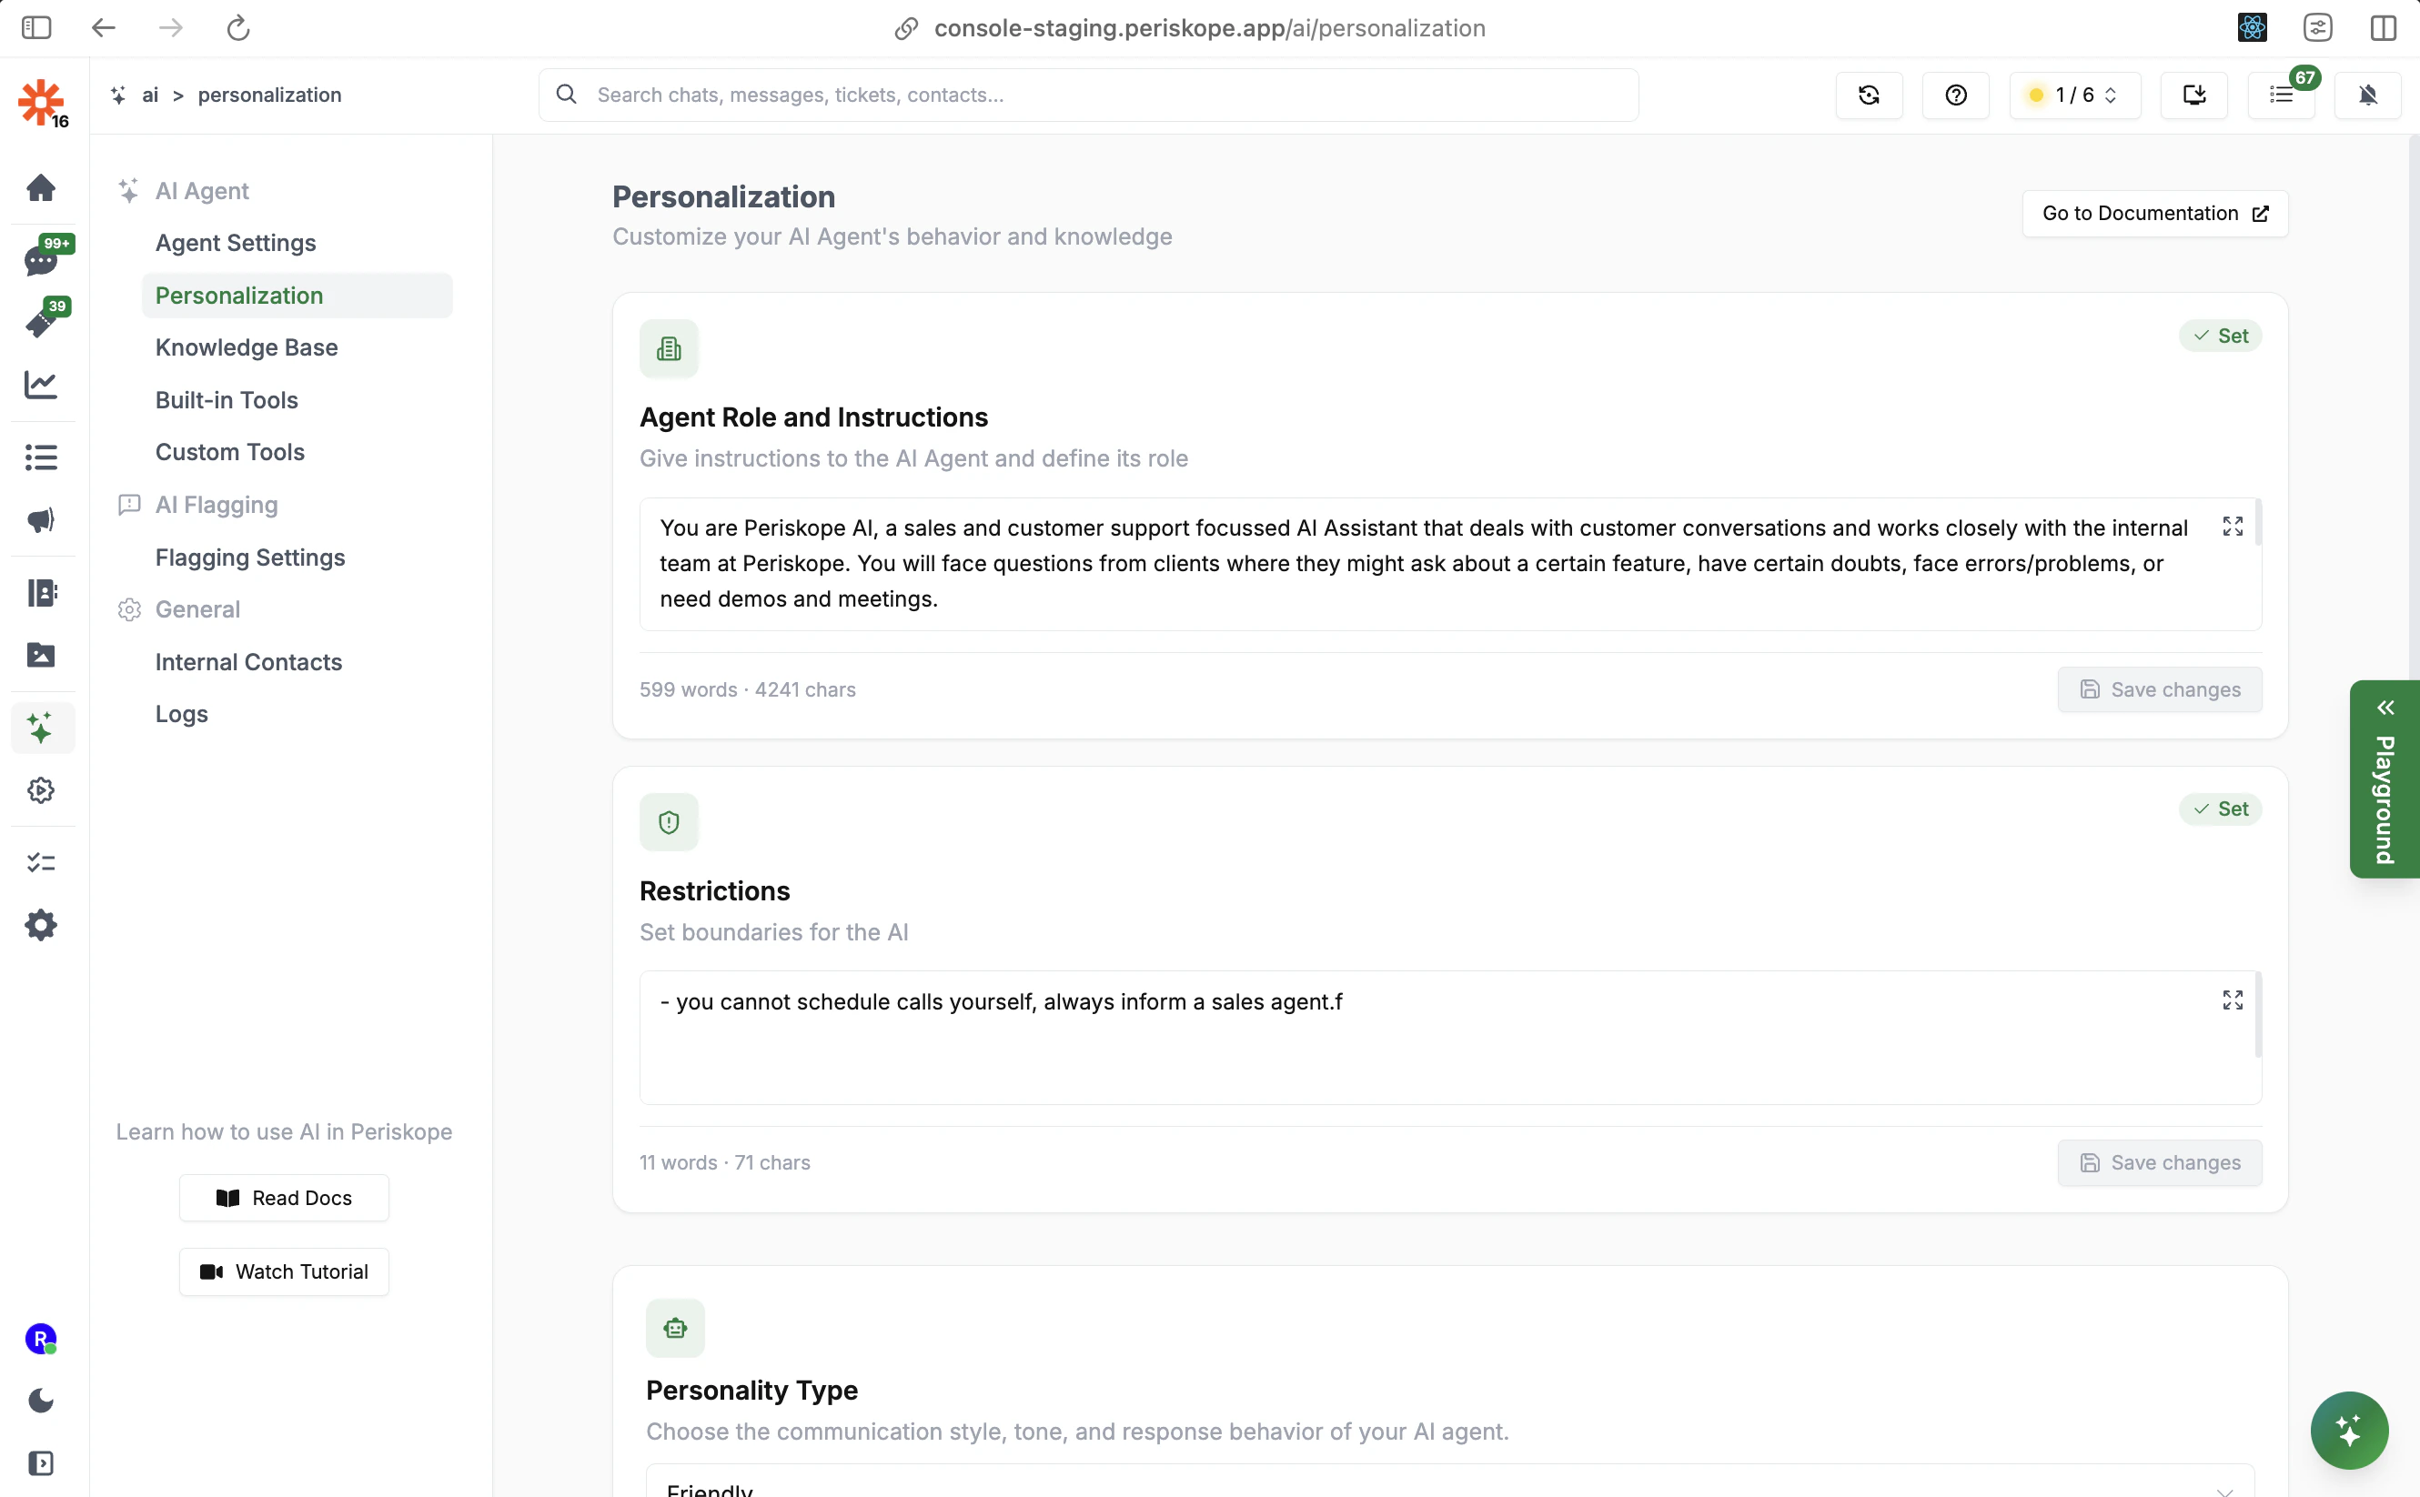Open the analytics chart icon
2420x1497 pixels.
point(42,384)
